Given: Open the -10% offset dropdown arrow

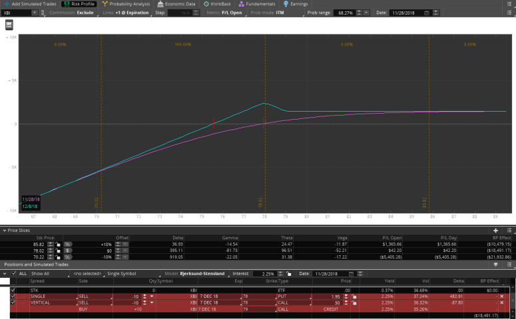Looking at the screenshot, I should [125, 257].
